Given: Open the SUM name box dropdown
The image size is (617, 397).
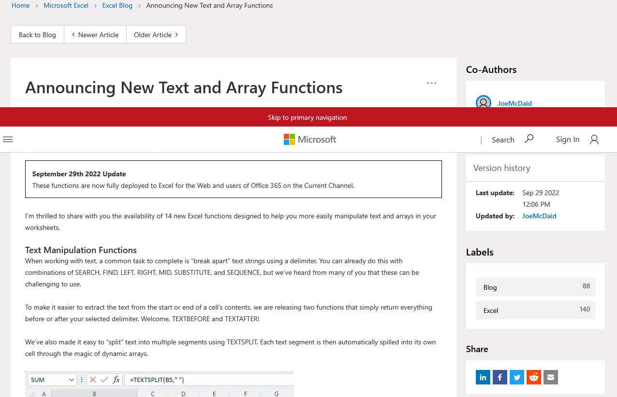Looking at the screenshot, I should pos(72,380).
